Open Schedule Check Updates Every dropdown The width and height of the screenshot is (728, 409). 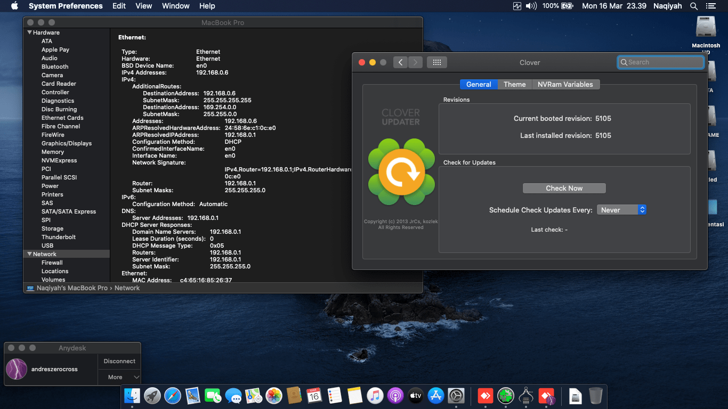pos(621,210)
